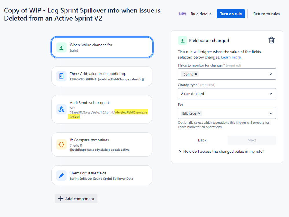Click the Next button
Image resolution: width=289 pixels, height=217 pixels.
pos(252,140)
